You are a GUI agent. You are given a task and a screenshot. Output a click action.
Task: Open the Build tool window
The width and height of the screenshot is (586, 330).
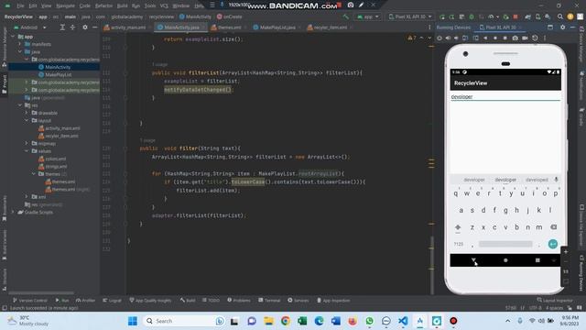[188, 301]
